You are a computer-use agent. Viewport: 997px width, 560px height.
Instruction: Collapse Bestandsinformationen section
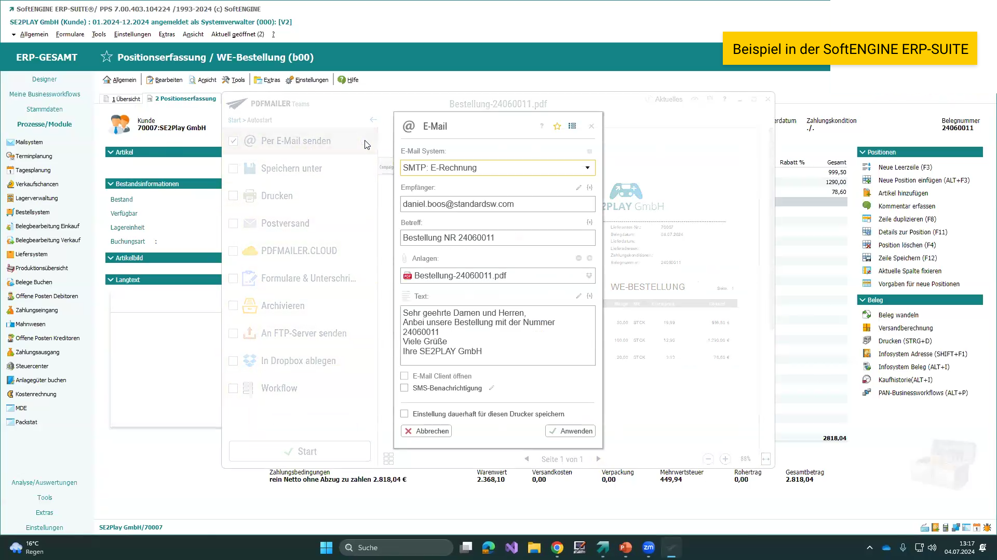[111, 184]
